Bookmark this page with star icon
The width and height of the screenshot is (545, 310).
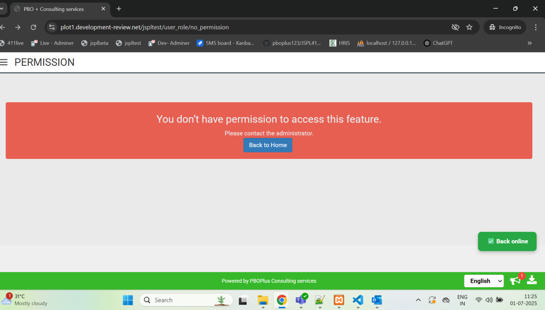(469, 27)
